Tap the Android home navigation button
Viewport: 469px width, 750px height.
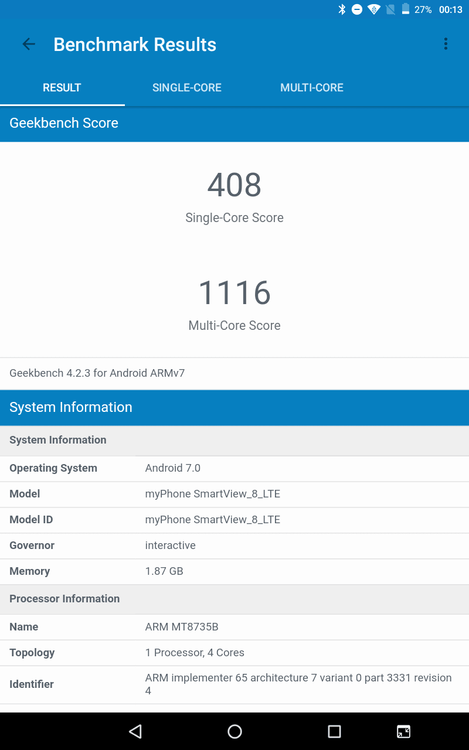coord(235,731)
